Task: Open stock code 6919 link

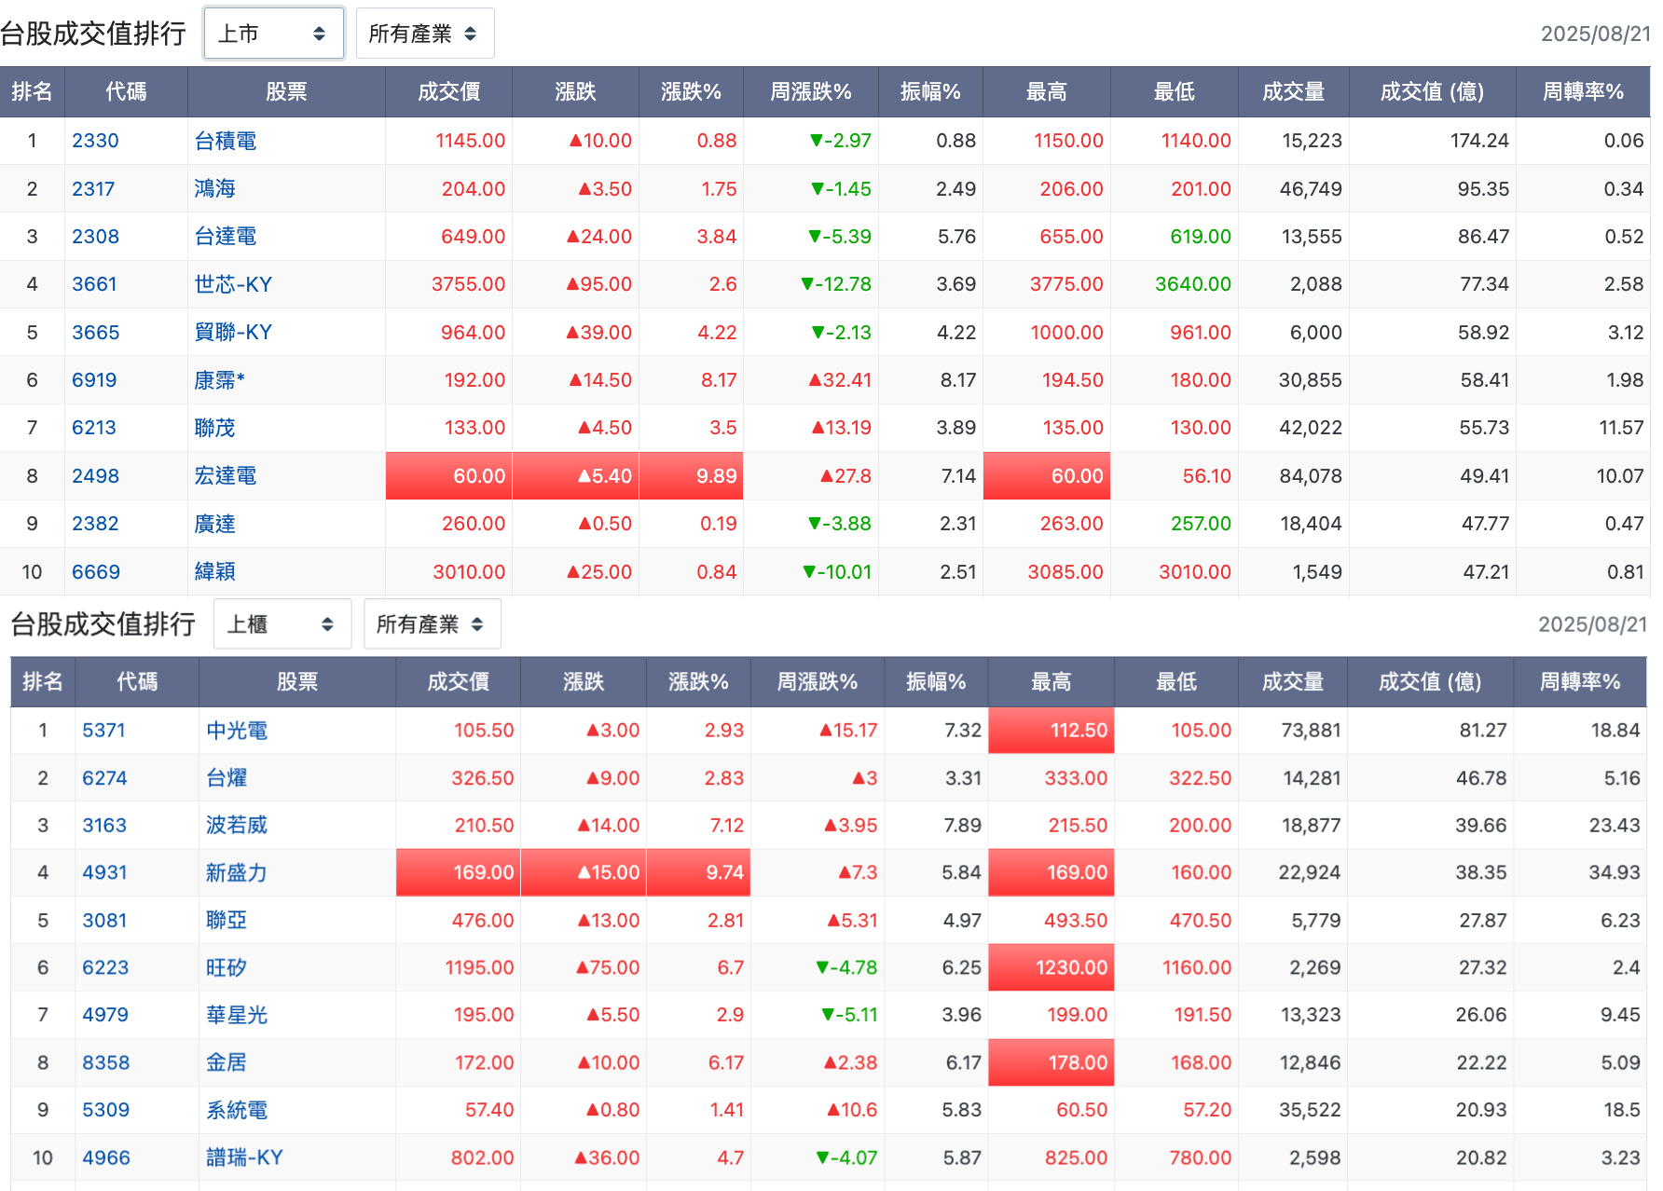Action: tap(94, 380)
